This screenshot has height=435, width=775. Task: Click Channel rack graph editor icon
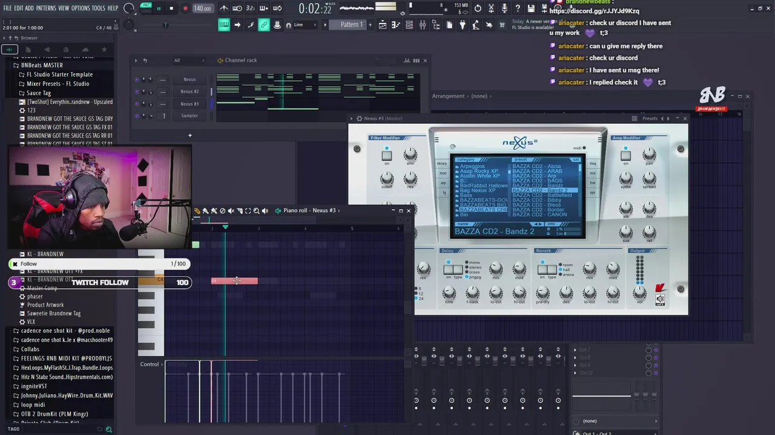click(407, 60)
